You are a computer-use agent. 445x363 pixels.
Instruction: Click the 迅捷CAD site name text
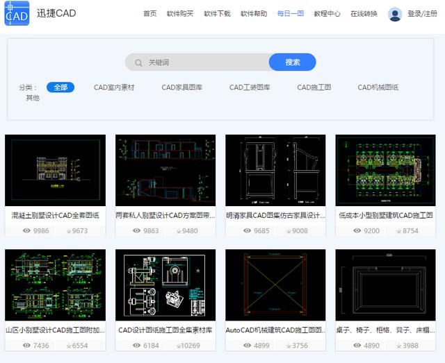[x=56, y=13]
